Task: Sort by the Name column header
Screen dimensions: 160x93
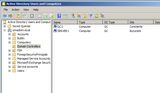Action: click(65, 22)
